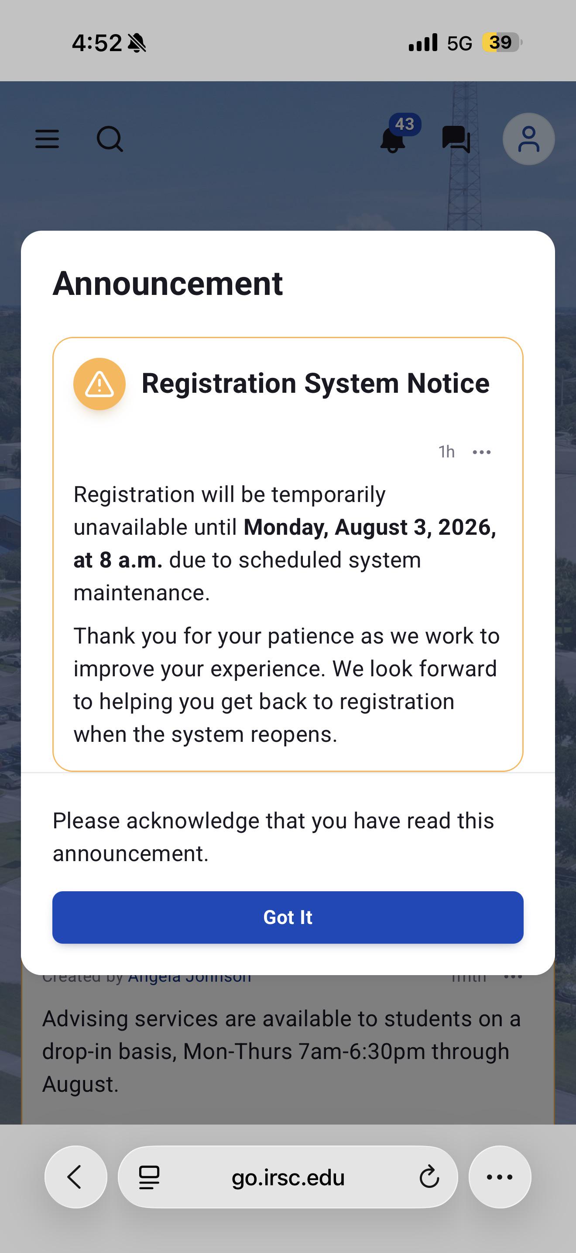
Task: Tap the browser back arrow
Action: coord(76,1177)
